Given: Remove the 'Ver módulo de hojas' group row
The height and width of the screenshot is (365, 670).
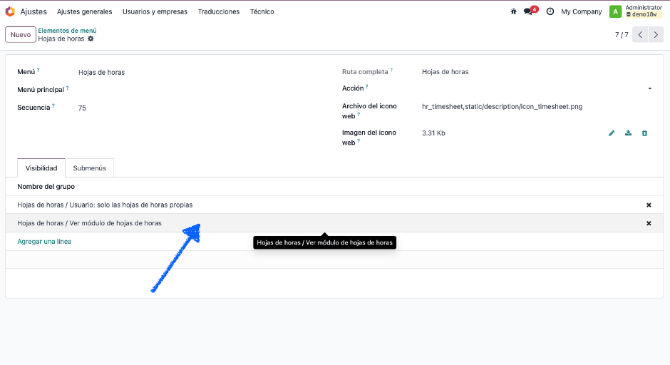Looking at the screenshot, I should click(x=649, y=223).
